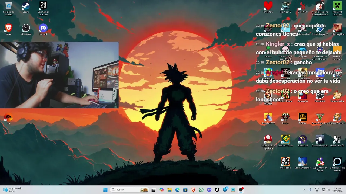The image size is (346, 194).
Task: Open the Windows Start menu
Action: click(105, 190)
